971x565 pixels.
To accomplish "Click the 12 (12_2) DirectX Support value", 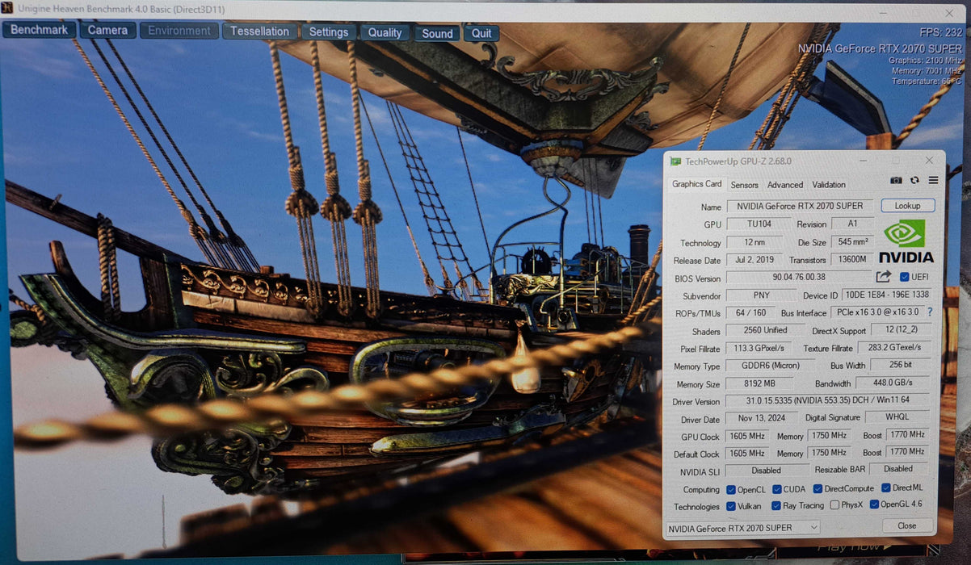I will 901,329.
